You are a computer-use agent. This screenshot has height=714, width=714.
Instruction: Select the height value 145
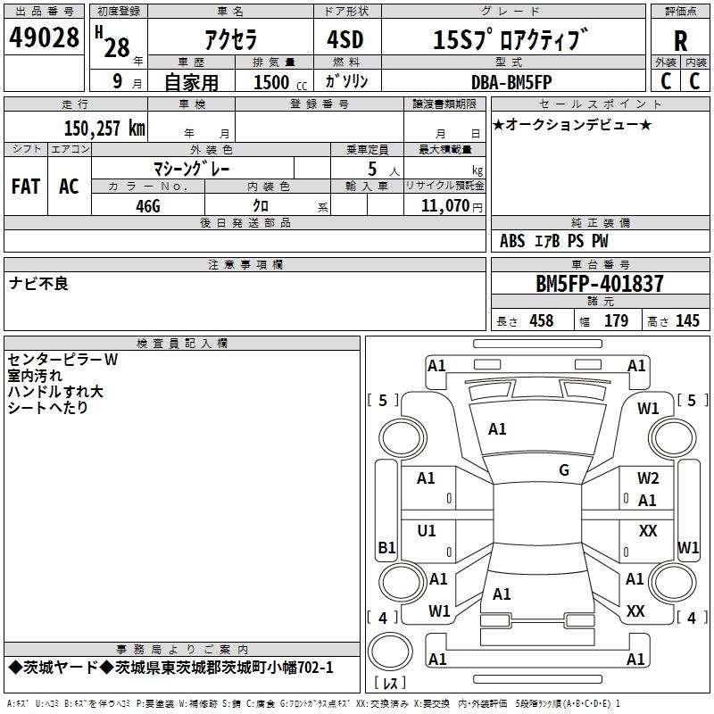pyautogui.click(x=687, y=320)
